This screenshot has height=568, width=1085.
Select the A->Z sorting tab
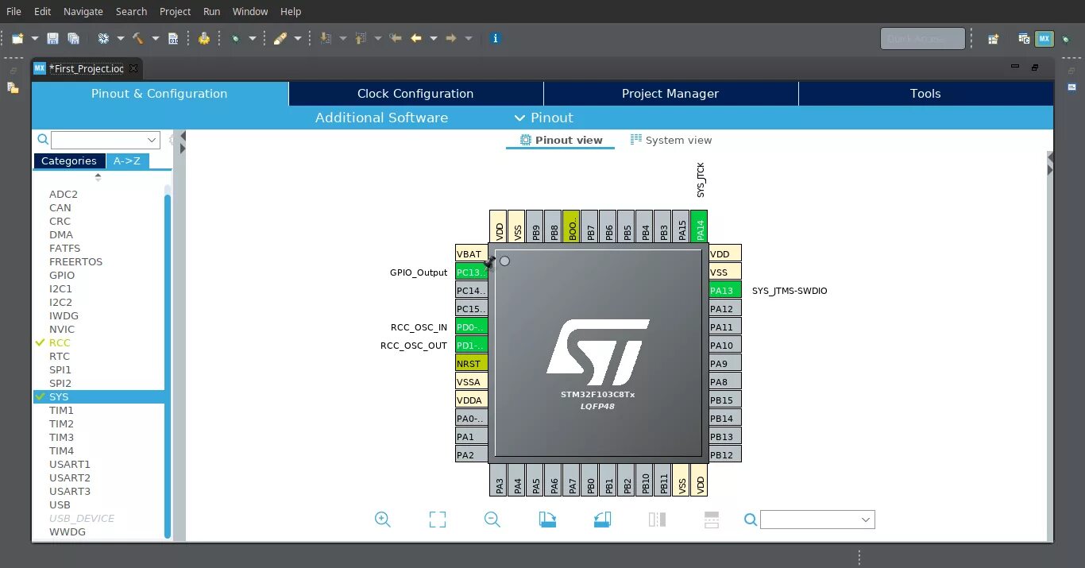point(127,160)
